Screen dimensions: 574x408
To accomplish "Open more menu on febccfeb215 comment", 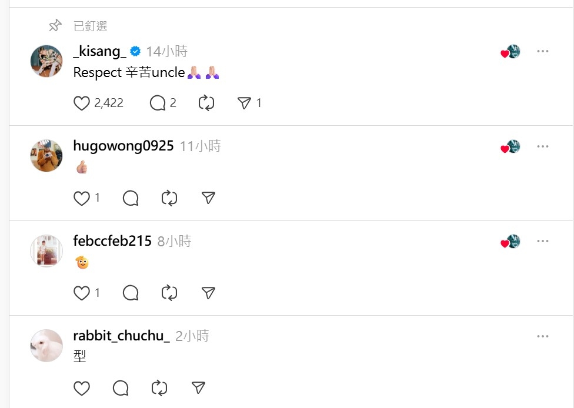I will (542, 241).
